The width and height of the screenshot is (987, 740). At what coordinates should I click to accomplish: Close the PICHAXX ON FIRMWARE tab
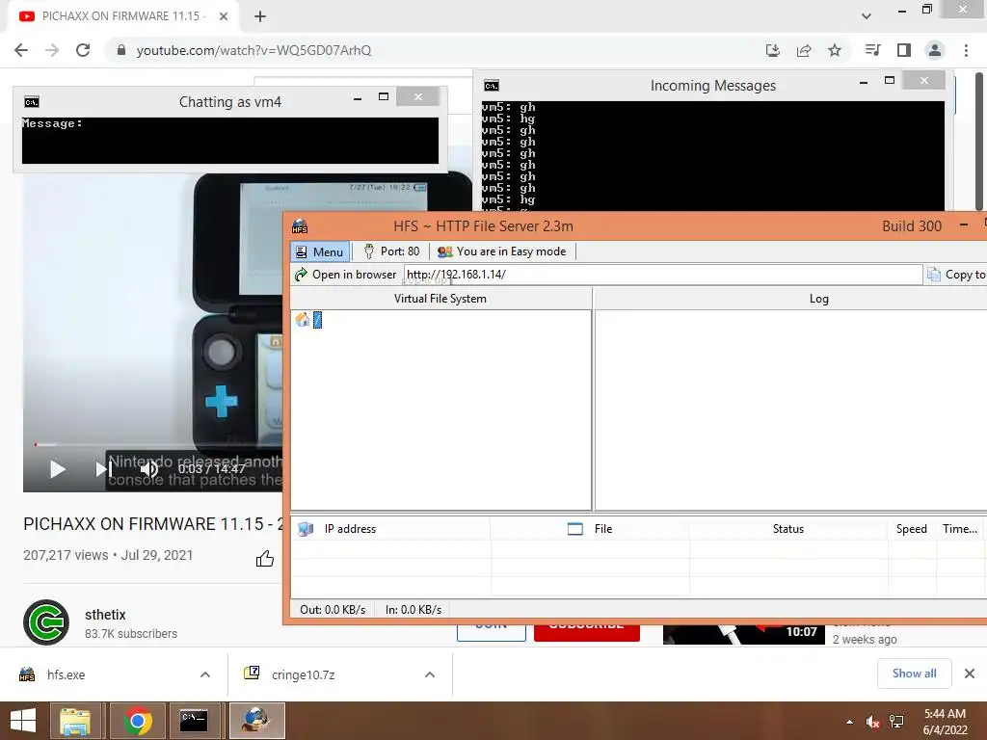224,16
